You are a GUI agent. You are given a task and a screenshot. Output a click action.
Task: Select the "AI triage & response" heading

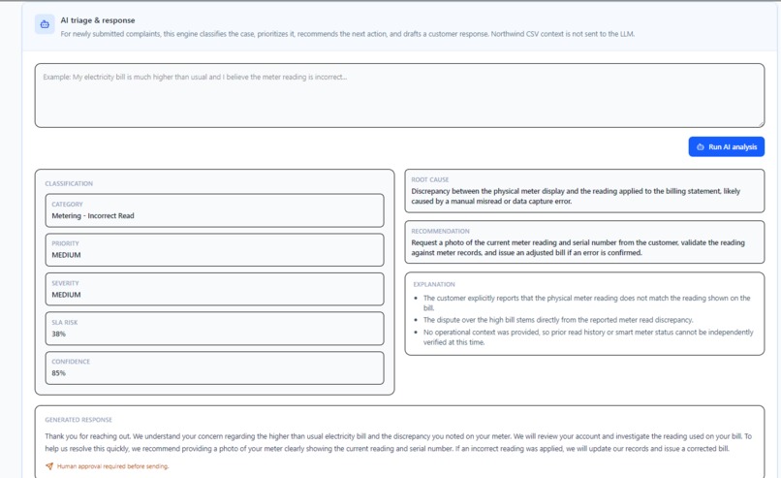(98, 20)
